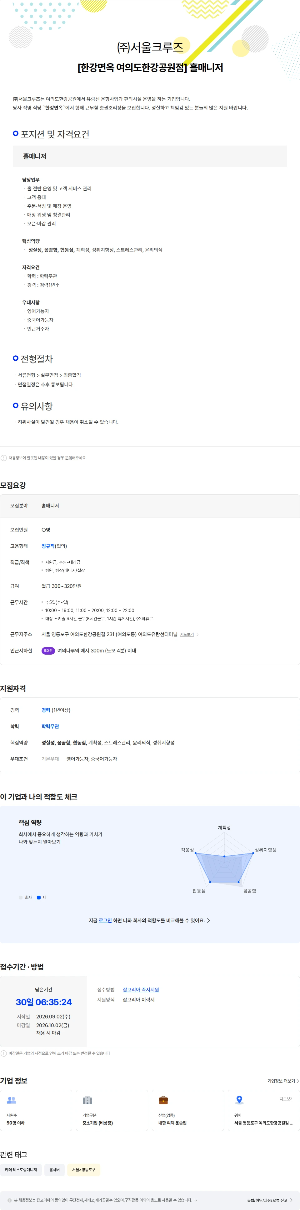Click the 학력무관 education text
This screenshot has height=1210, width=300.
point(50,726)
